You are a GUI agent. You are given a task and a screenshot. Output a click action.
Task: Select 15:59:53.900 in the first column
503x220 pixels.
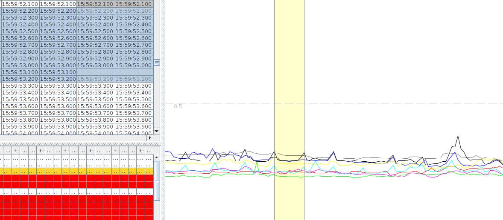[x=20, y=127]
